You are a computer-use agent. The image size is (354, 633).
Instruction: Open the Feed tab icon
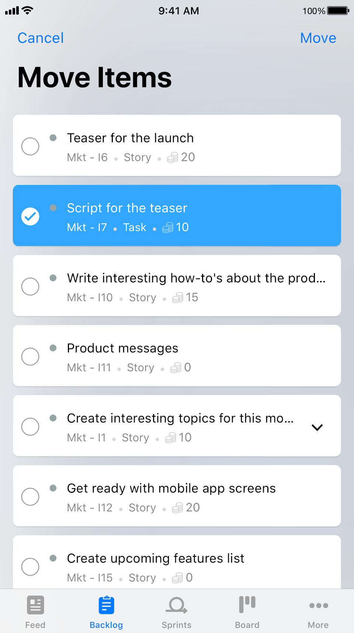pyautogui.click(x=35, y=605)
